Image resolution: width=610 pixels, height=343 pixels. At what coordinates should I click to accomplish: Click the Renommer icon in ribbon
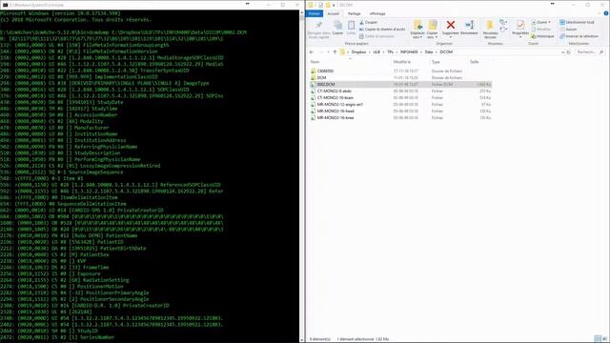tap(470, 26)
